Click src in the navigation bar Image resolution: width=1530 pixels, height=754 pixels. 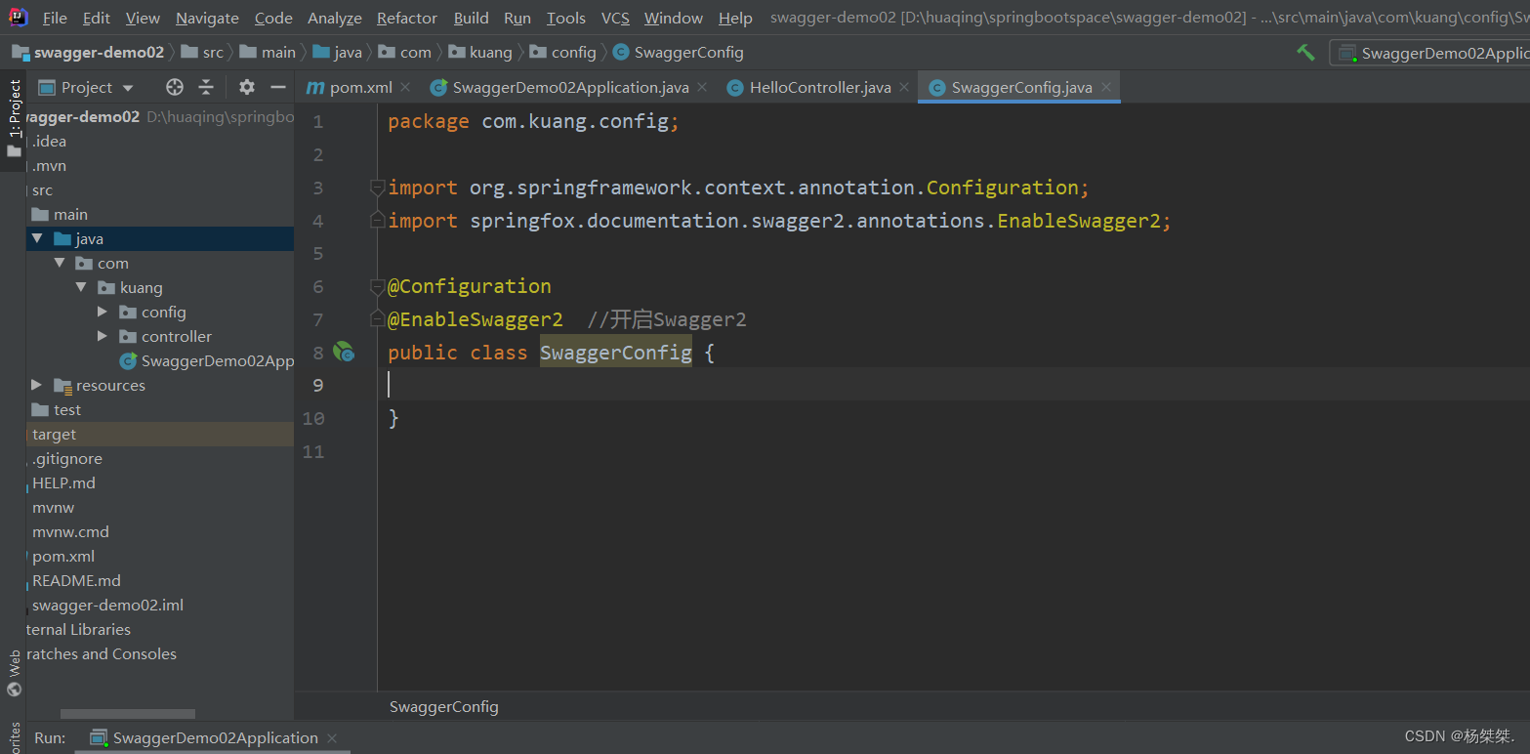[x=203, y=52]
